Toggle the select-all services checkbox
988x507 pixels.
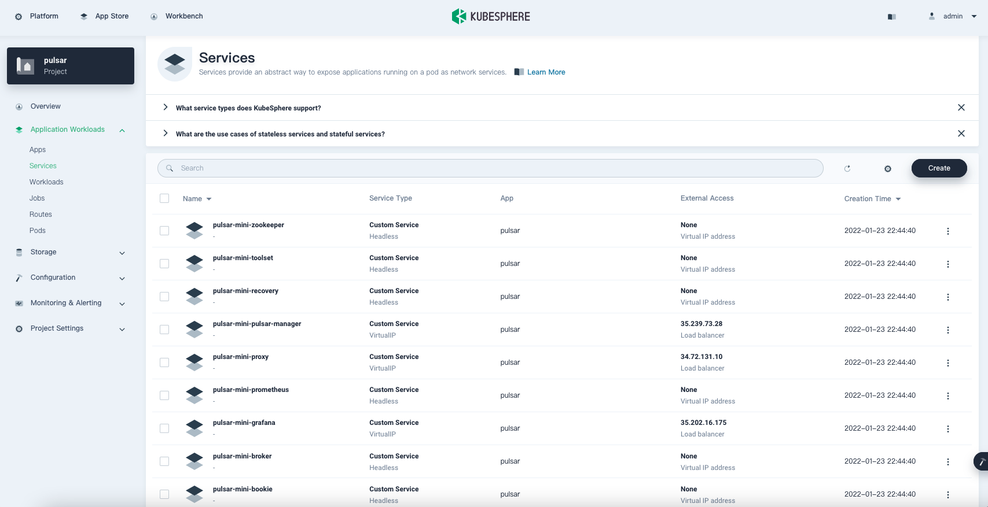click(x=164, y=198)
